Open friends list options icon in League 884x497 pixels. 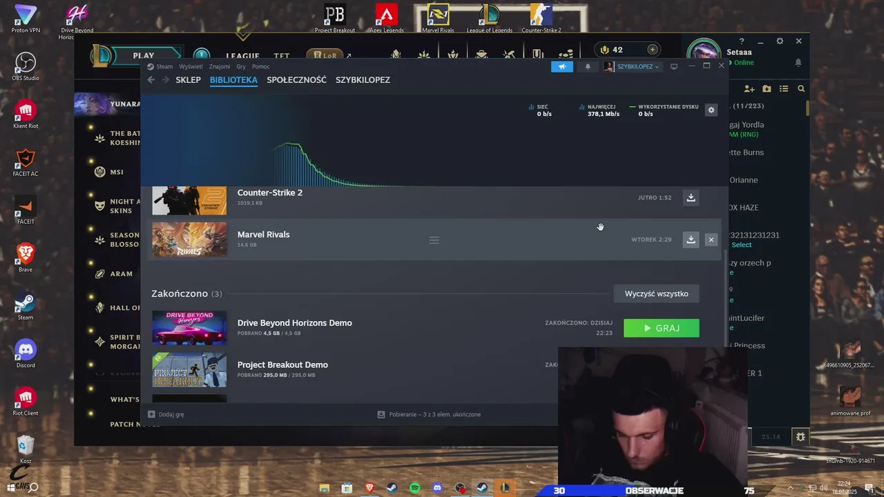coord(784,89)
